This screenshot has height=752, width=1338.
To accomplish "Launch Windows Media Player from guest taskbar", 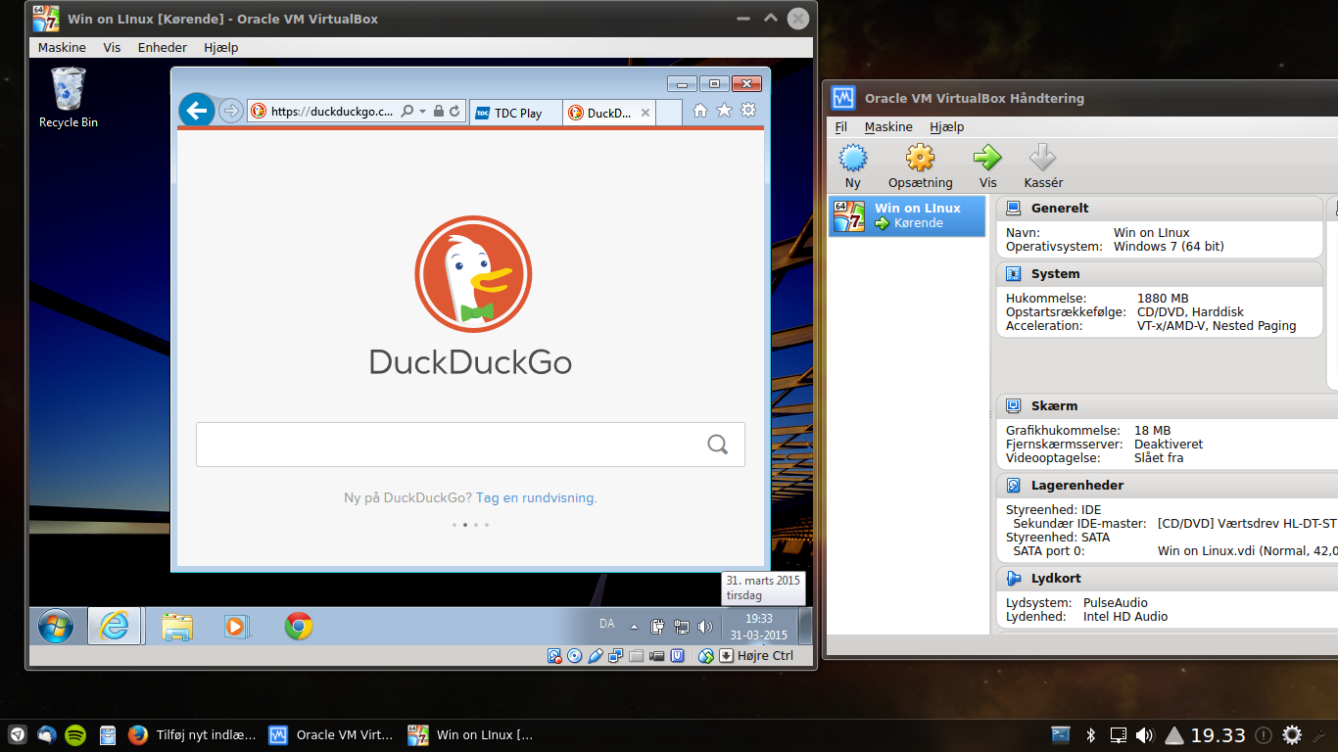I will tap(238, 627).
